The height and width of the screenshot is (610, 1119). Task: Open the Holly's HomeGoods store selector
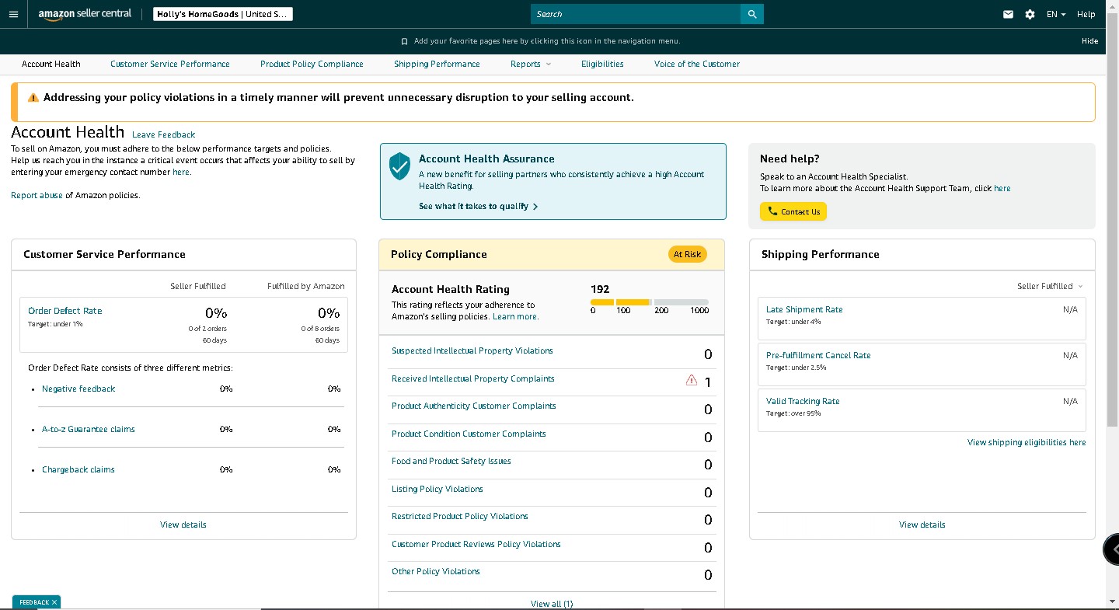(x=223, y=14)
